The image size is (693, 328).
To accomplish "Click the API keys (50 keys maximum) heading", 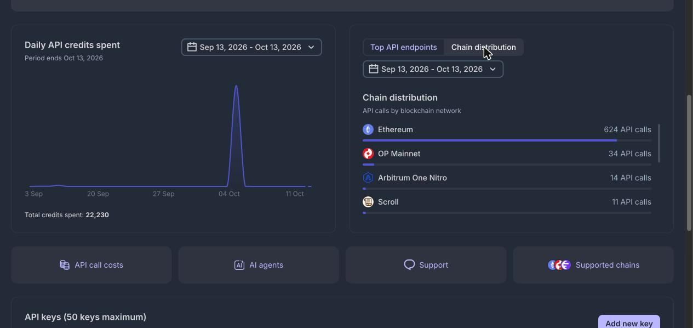I will click(x=85, y=317).
